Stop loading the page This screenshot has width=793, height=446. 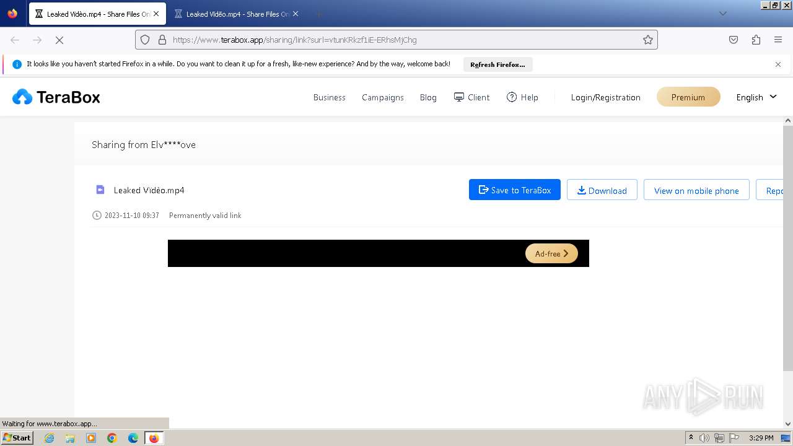tap(59, 40)
